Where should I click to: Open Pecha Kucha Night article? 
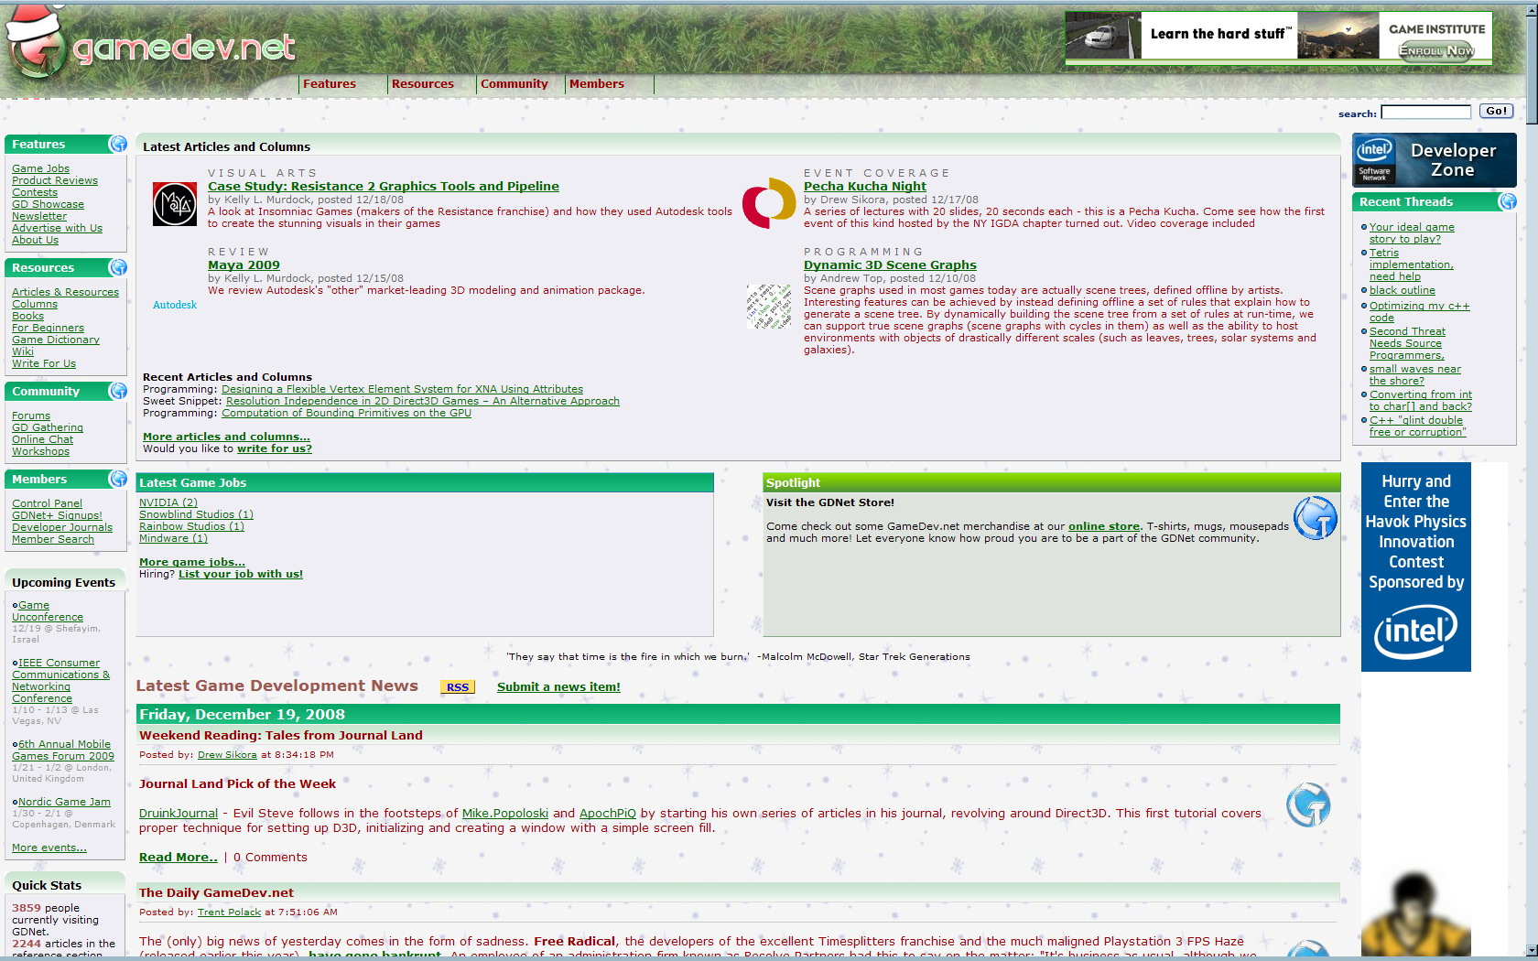865,186
